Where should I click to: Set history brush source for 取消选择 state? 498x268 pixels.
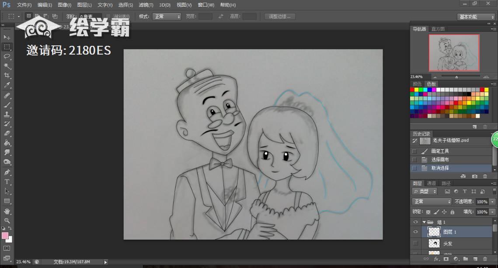(414, 168)
